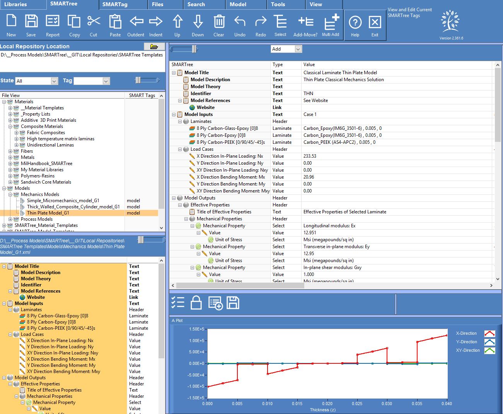Select Thick_Walled_Composite_Cylinder_model_G1 file
The image size is (503, 414).
tap(73, 207)
